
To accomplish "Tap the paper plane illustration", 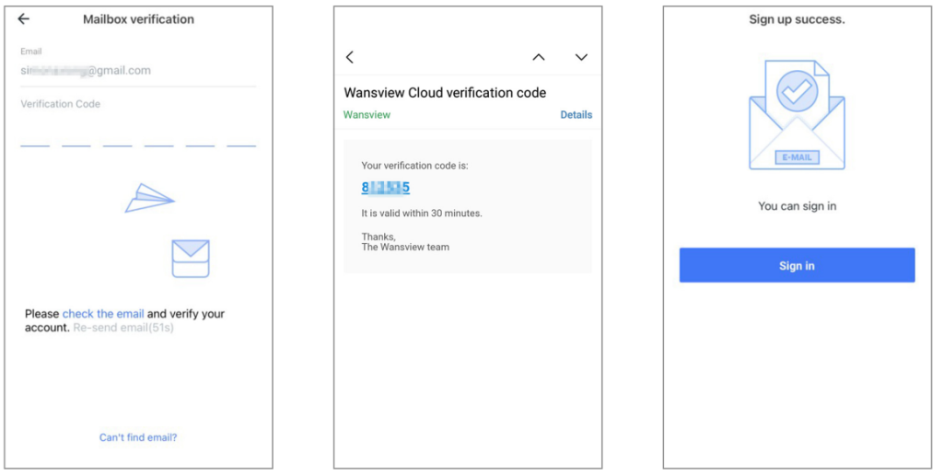I will click(149, 197).
